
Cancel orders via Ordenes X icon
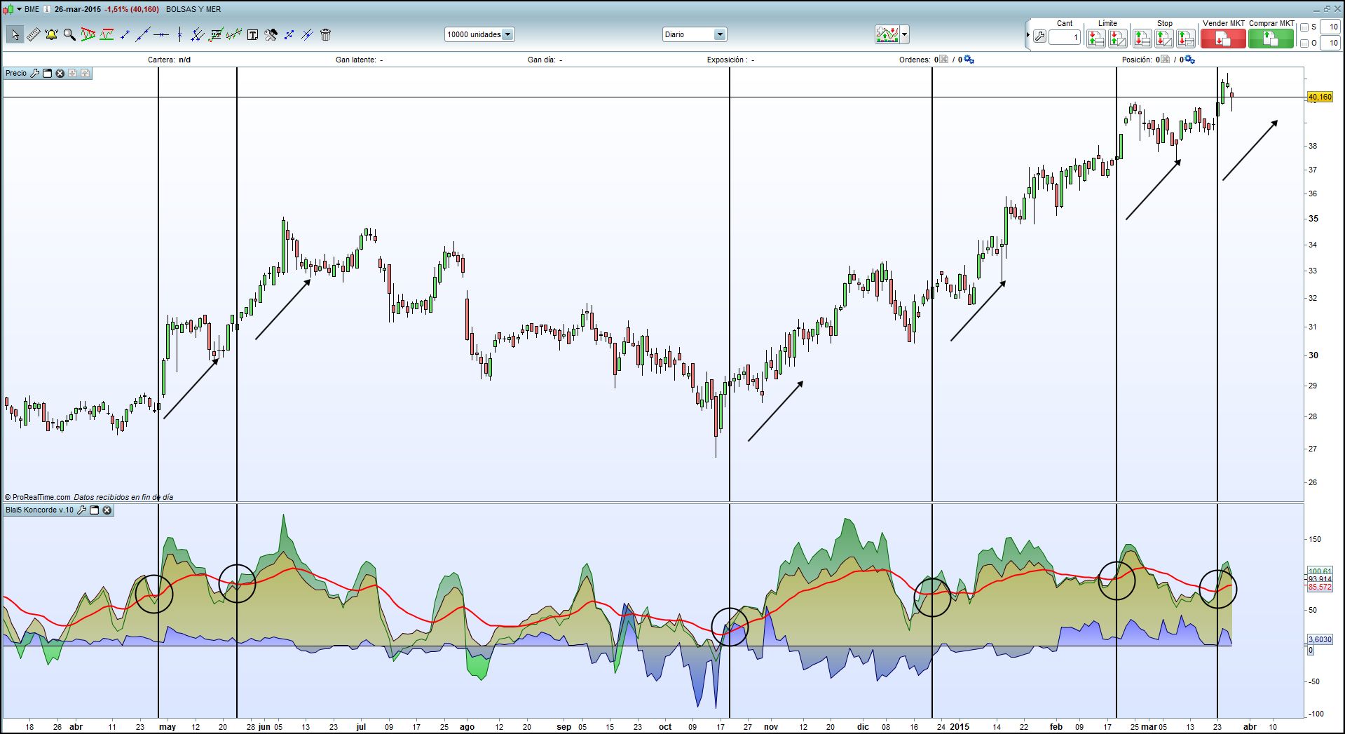click(x=943, y=60)
